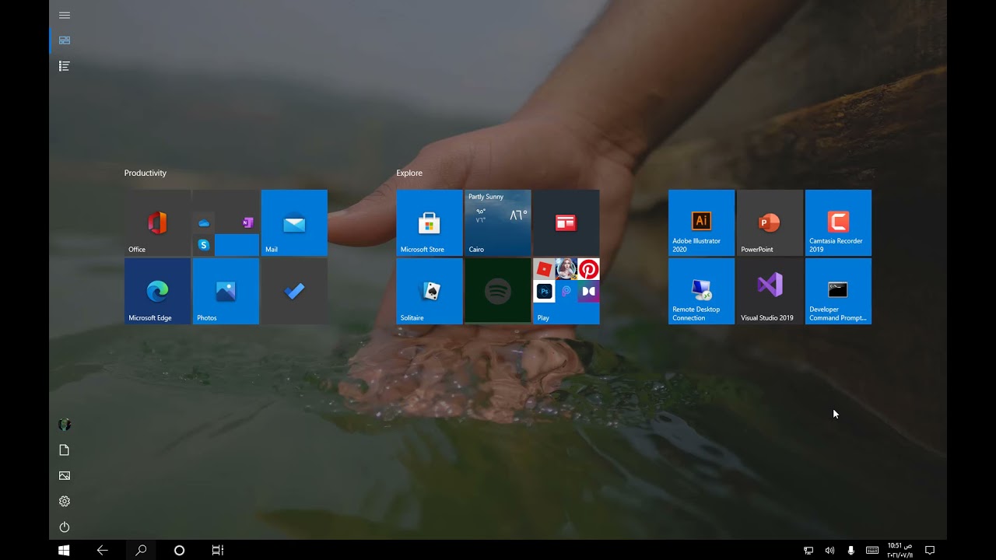Click the Windows Start button
The height and width of the screenshot is (560, 996).
coord(65,550)
